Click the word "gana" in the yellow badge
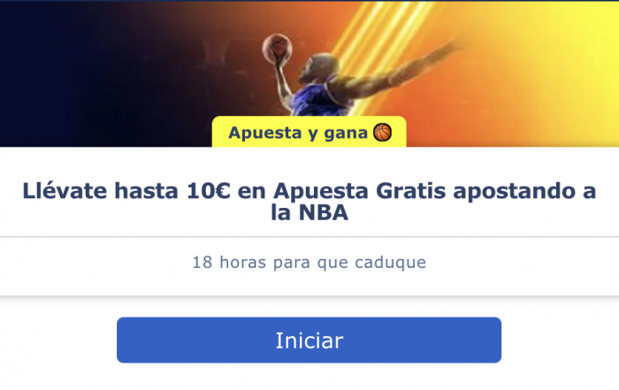Image resolution: width=619 pixels, height=390 pixels. point(346,134)
